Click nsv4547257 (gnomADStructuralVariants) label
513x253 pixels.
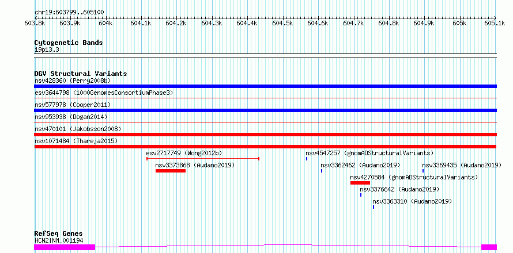pos(369,153)
